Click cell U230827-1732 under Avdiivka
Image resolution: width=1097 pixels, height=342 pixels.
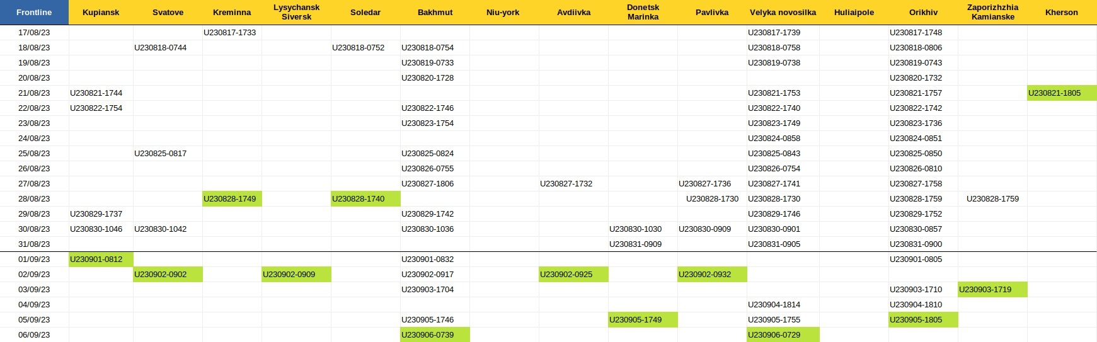[x=566, y=184]
